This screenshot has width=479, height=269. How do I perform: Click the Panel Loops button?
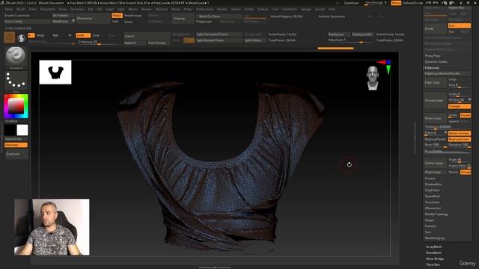(436, 118)
